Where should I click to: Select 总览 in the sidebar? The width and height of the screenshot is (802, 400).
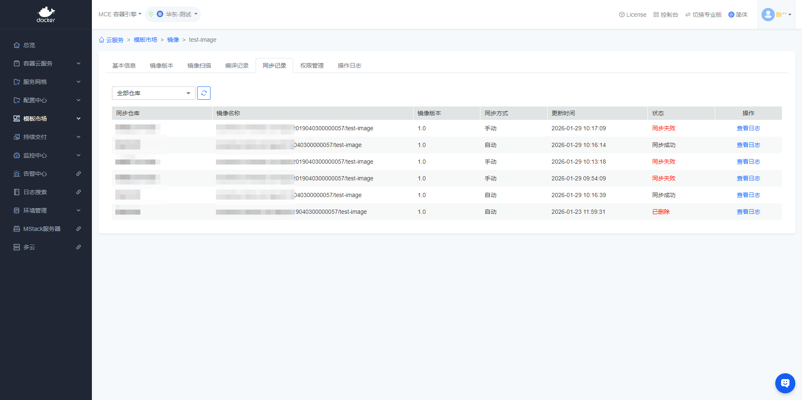point(29,45)
